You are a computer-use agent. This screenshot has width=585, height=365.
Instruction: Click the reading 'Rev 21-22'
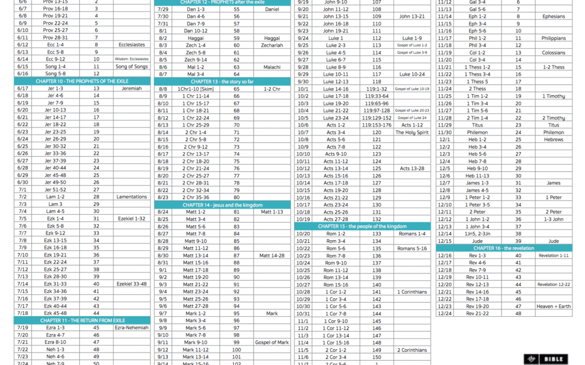(477, 314)
